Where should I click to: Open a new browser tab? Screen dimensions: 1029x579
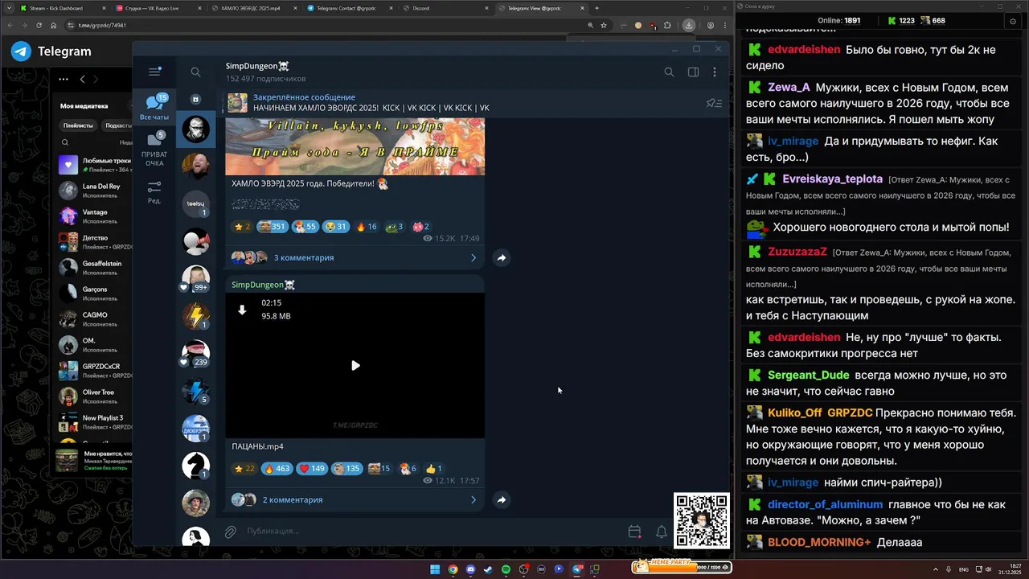(x=596, y=8)
